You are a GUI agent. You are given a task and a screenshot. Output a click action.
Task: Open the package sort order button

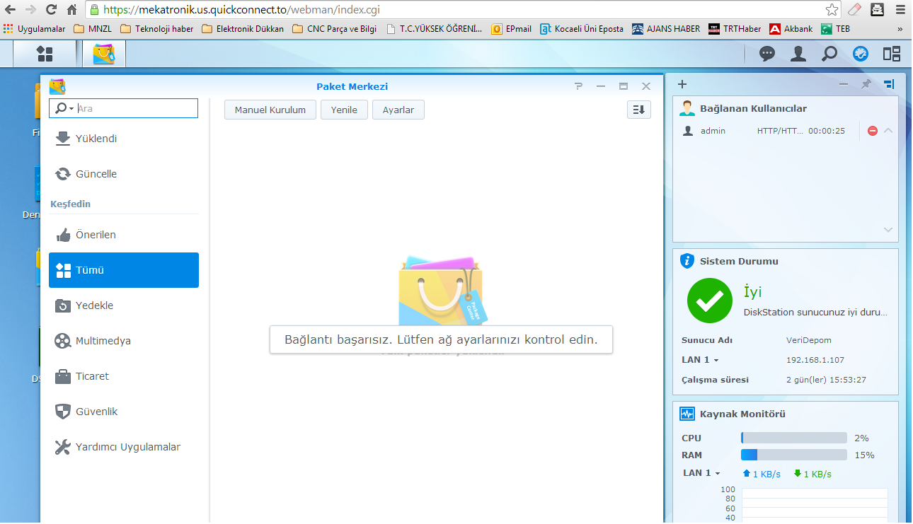pos(638,110)
